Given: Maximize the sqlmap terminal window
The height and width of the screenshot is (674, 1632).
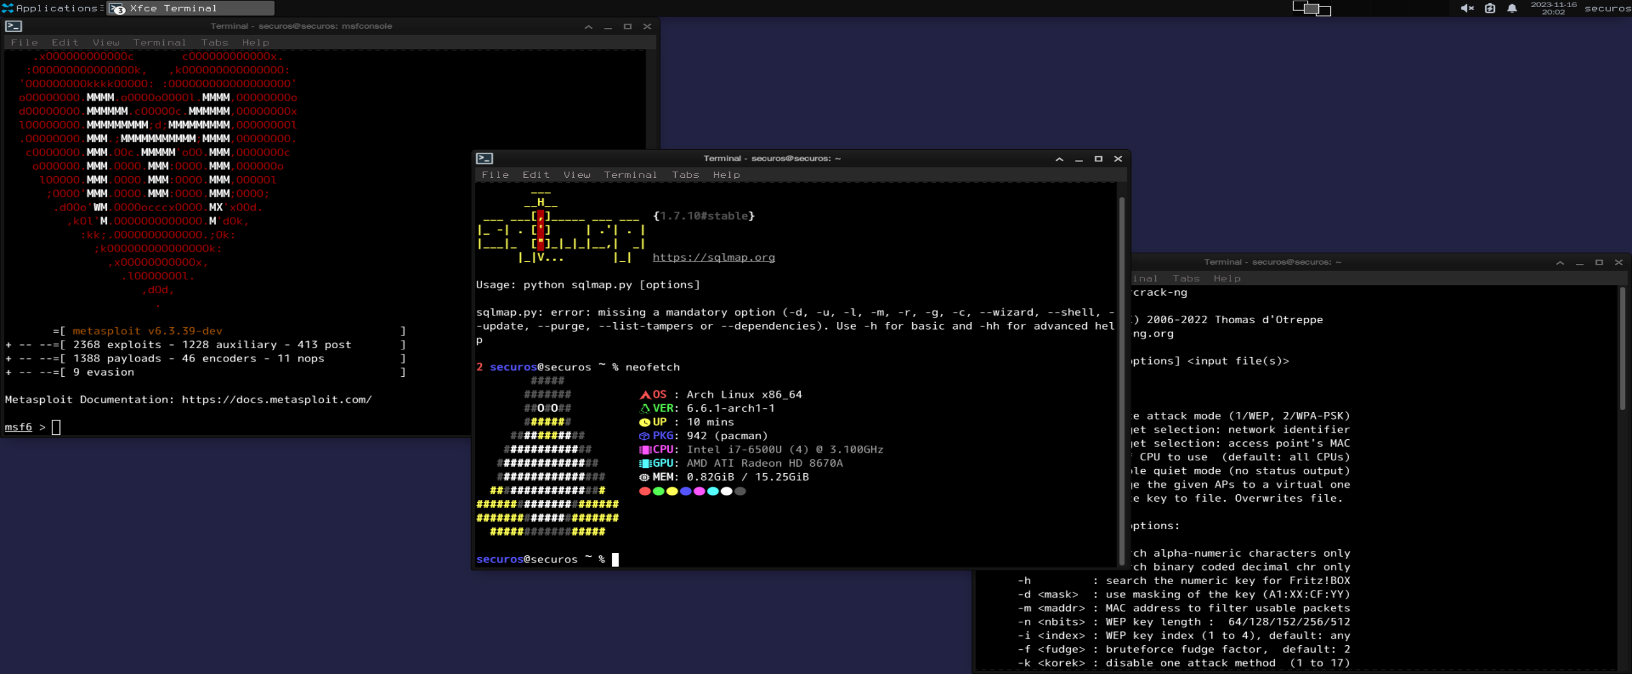Looking at the screenshot, I should 1098,159.
